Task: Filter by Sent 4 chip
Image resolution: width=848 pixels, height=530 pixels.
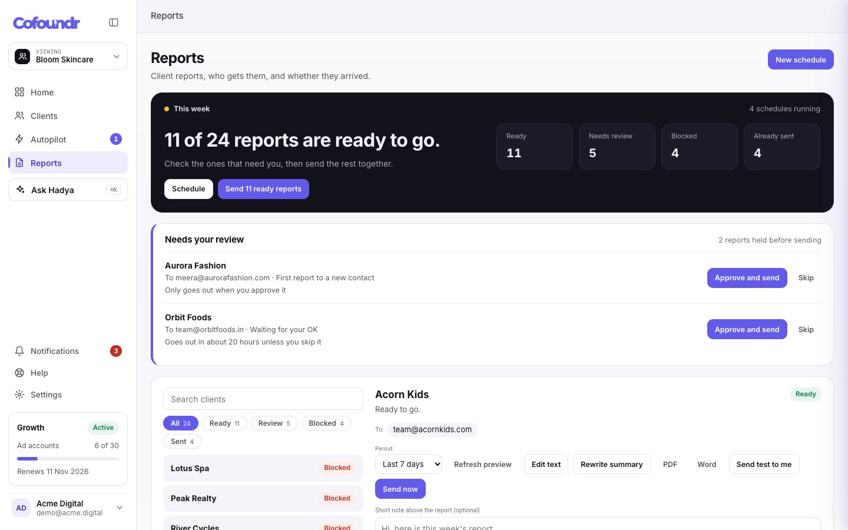Action: 182,442
